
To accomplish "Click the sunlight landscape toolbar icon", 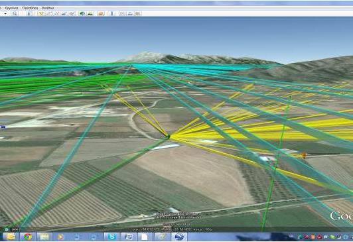I will pos(90,13).
